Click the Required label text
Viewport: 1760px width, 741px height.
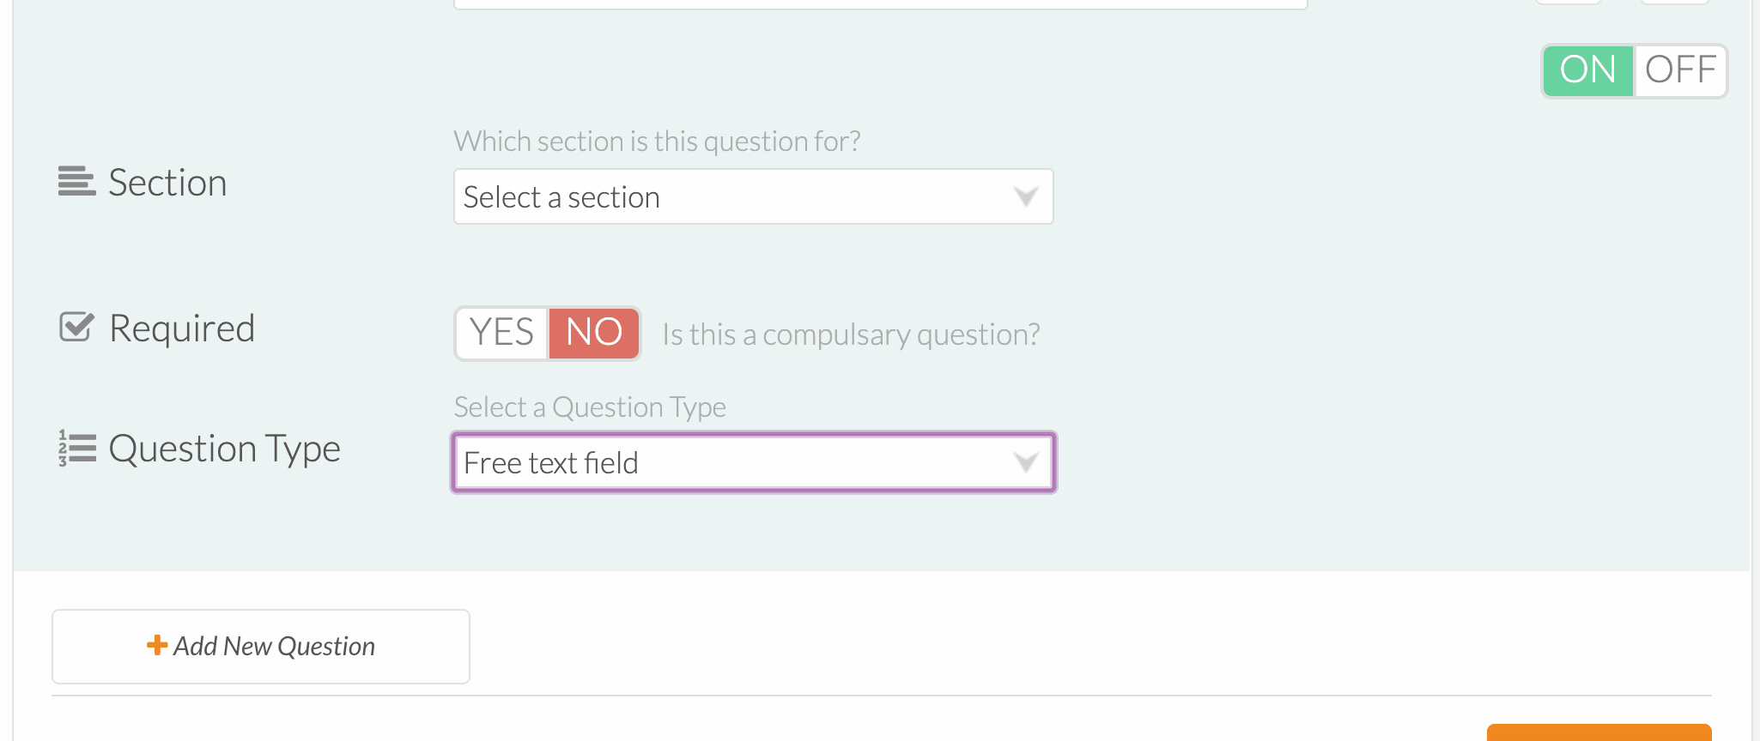[182, 328]
